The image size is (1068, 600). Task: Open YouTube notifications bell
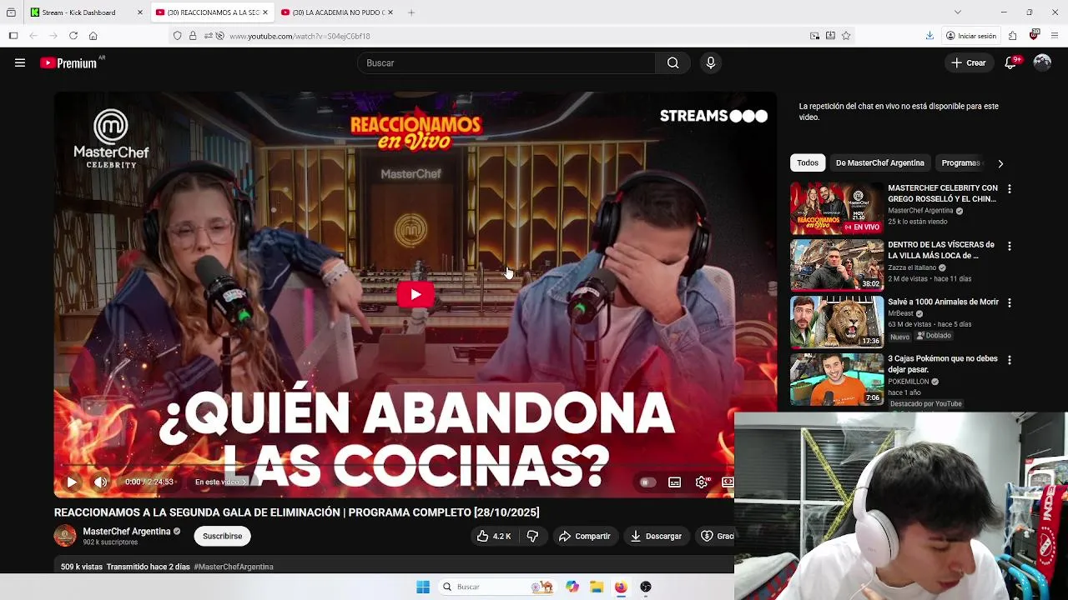pyautogui.click(x=1010, y=63)
